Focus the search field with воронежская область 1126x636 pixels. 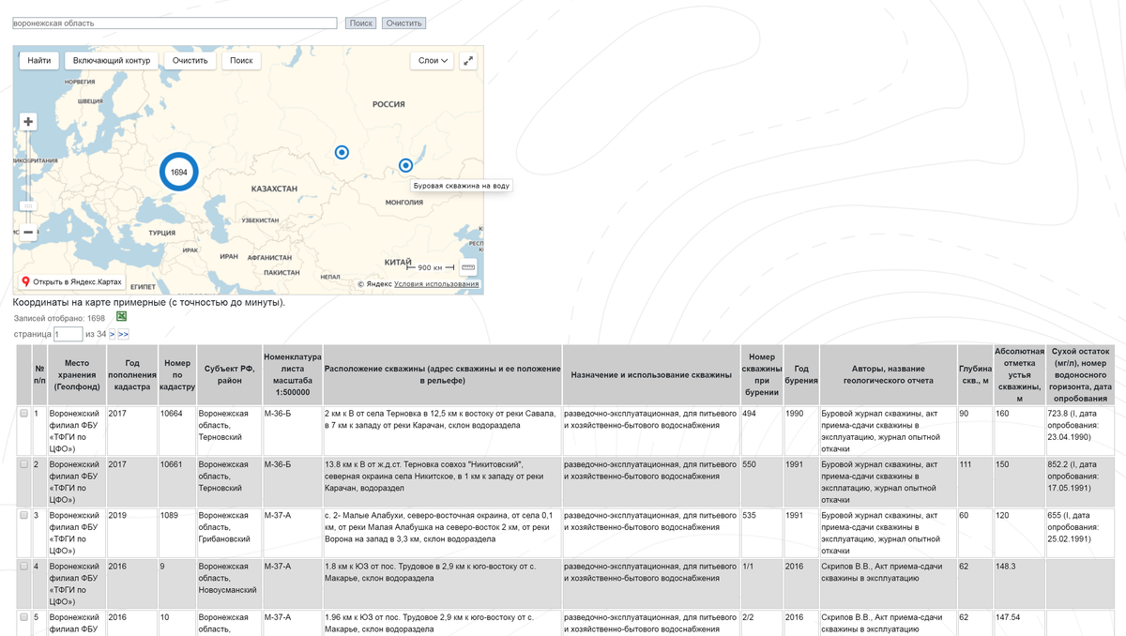coord(175,23)
